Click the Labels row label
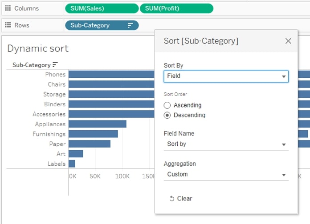The width and height of the screenshot is (310, 224). coord(57,164)
